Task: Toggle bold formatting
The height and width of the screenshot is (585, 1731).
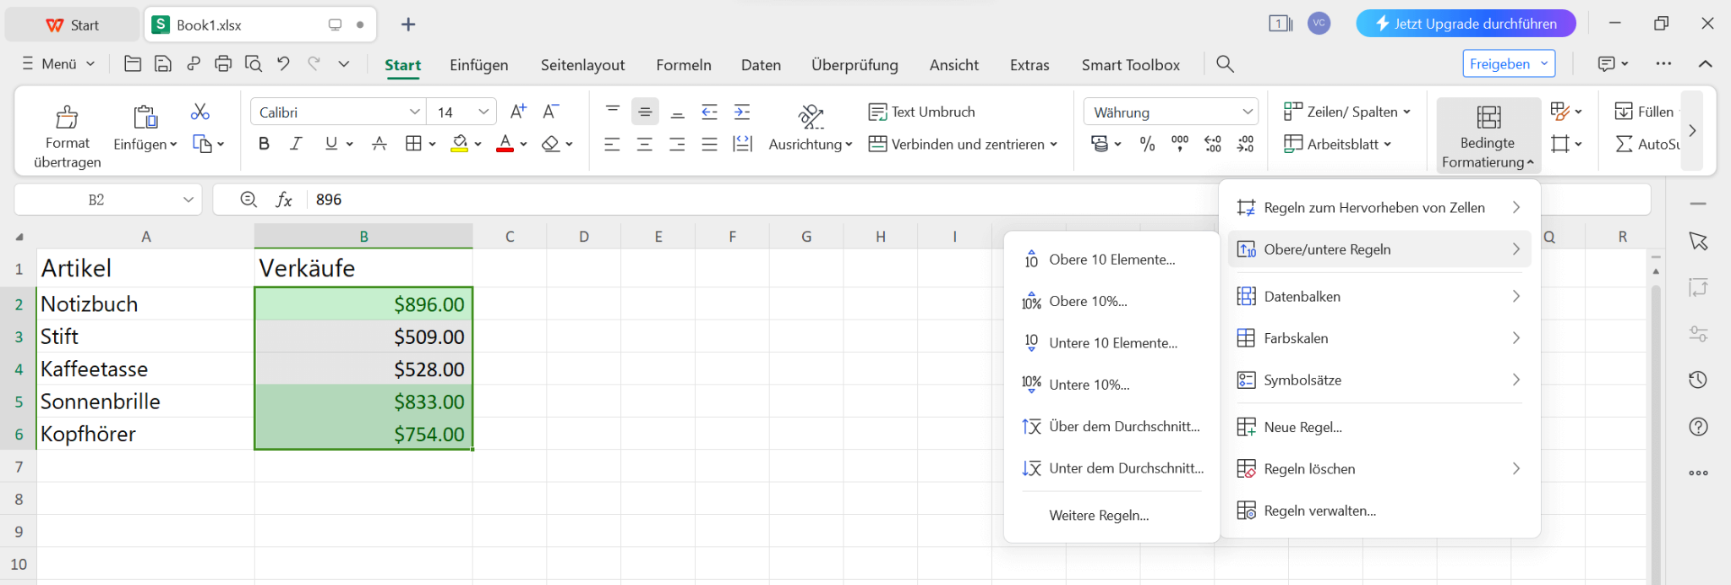Action: point(264,144)
